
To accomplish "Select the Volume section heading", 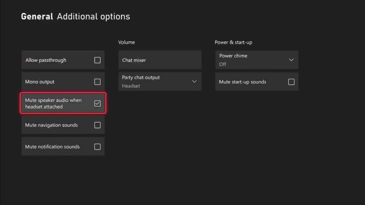I will (x=127, y=42).
